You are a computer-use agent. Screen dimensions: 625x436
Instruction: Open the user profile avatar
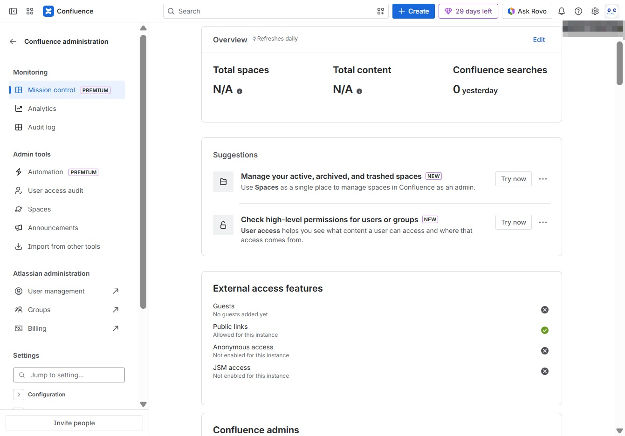(611, 11)
